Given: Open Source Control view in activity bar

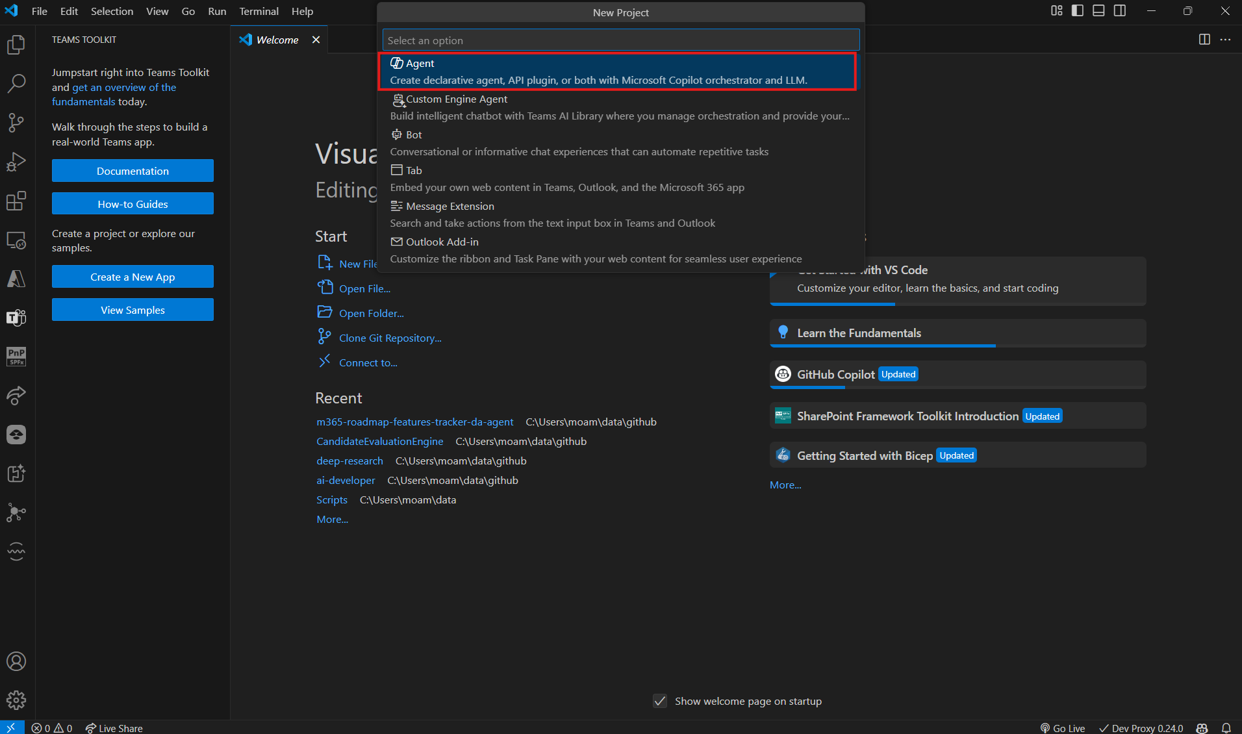Looking at the screenshot, I should (x=16, y=122).
